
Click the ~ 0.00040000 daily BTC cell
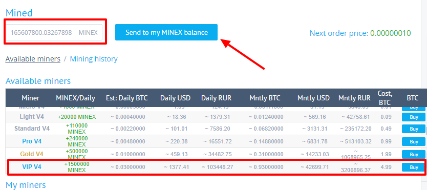(127, 117)
